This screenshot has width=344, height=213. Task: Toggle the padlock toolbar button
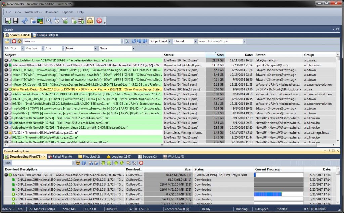tap(90, 21)
